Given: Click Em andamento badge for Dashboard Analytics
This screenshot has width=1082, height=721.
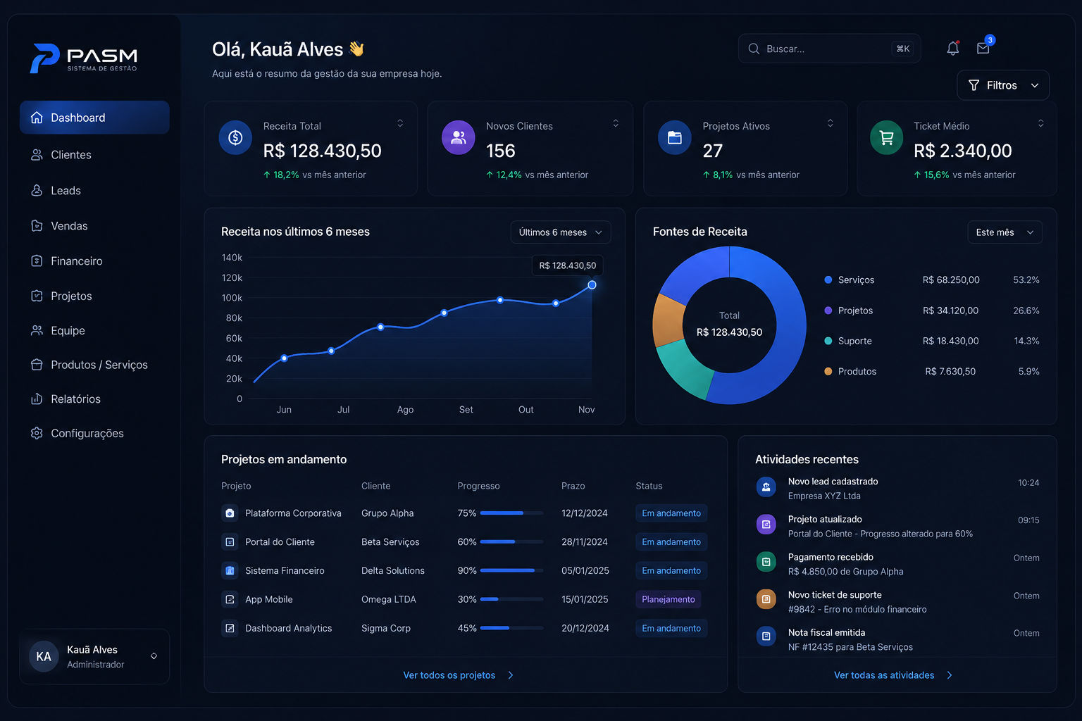Looking at the screenshot, I should [671, 628].
